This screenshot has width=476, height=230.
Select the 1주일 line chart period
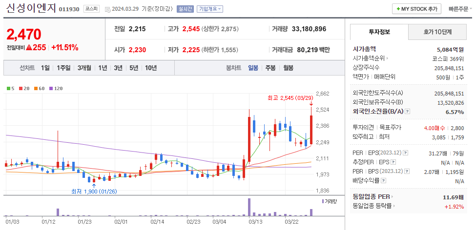[x=63, y=68]
